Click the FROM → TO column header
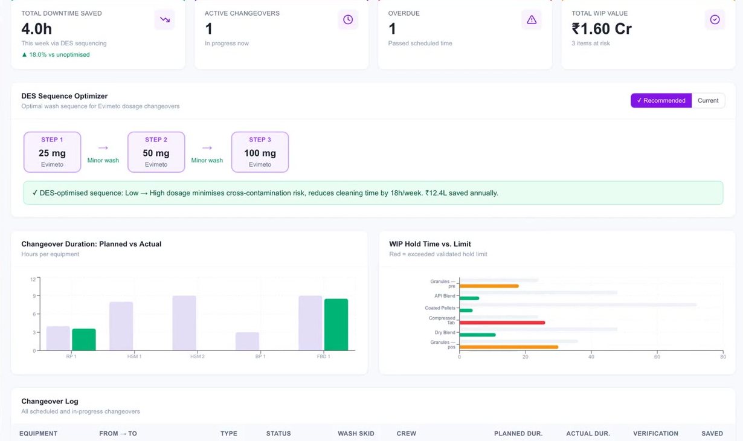743x441 pixels. tap(118, 433)
